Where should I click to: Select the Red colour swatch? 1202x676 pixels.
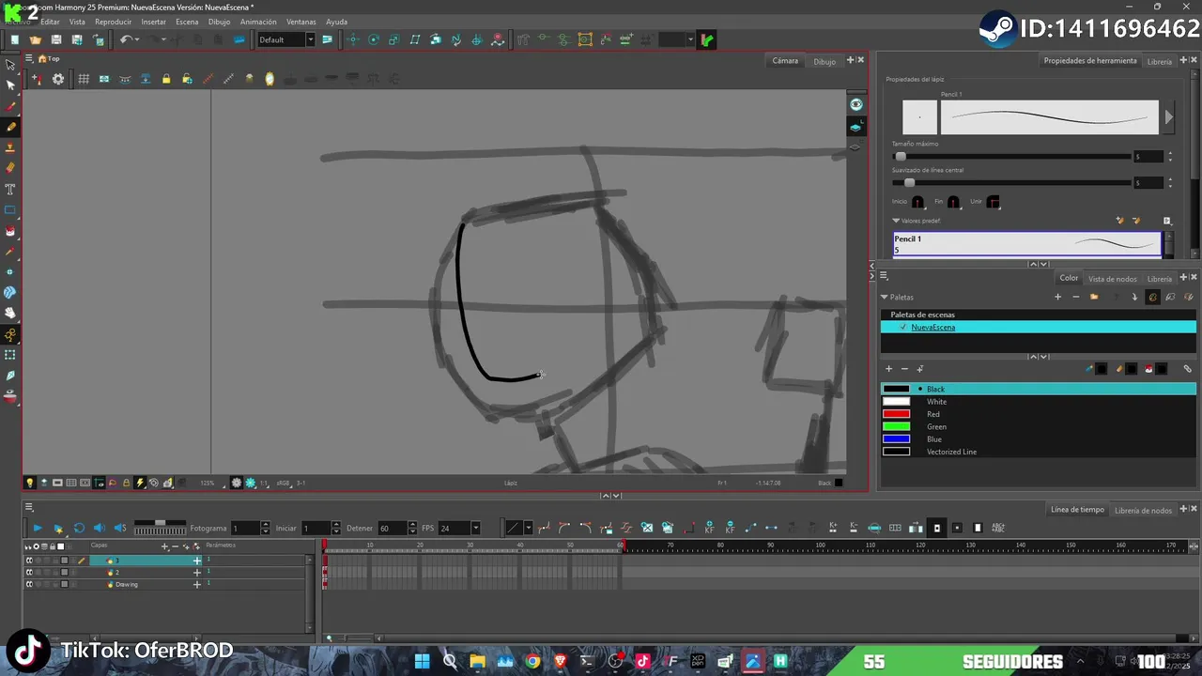tap(897, 414)
